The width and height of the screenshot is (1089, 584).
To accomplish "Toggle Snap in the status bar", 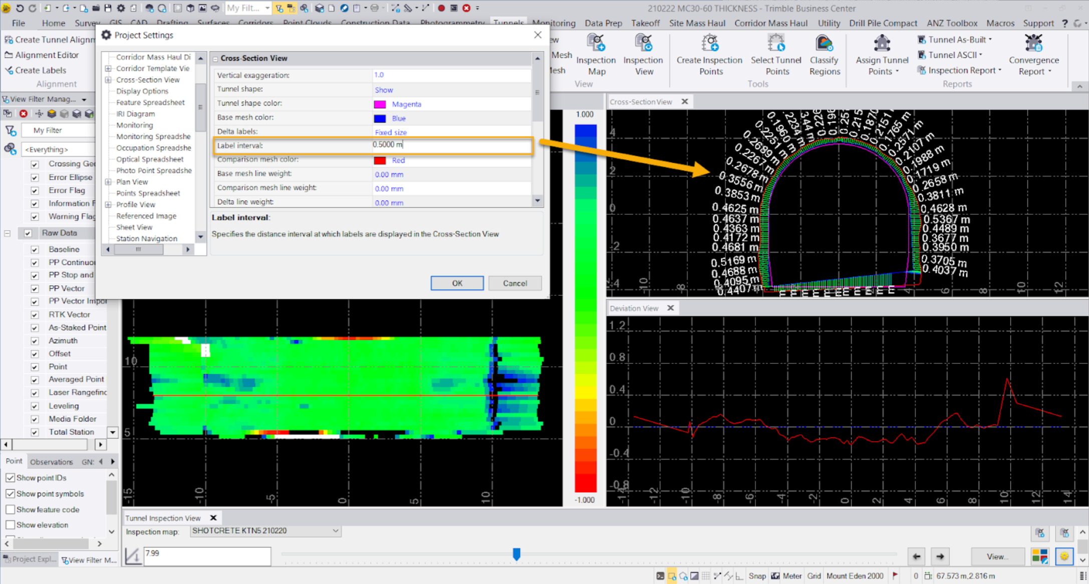I will click(x=757, y=576).
